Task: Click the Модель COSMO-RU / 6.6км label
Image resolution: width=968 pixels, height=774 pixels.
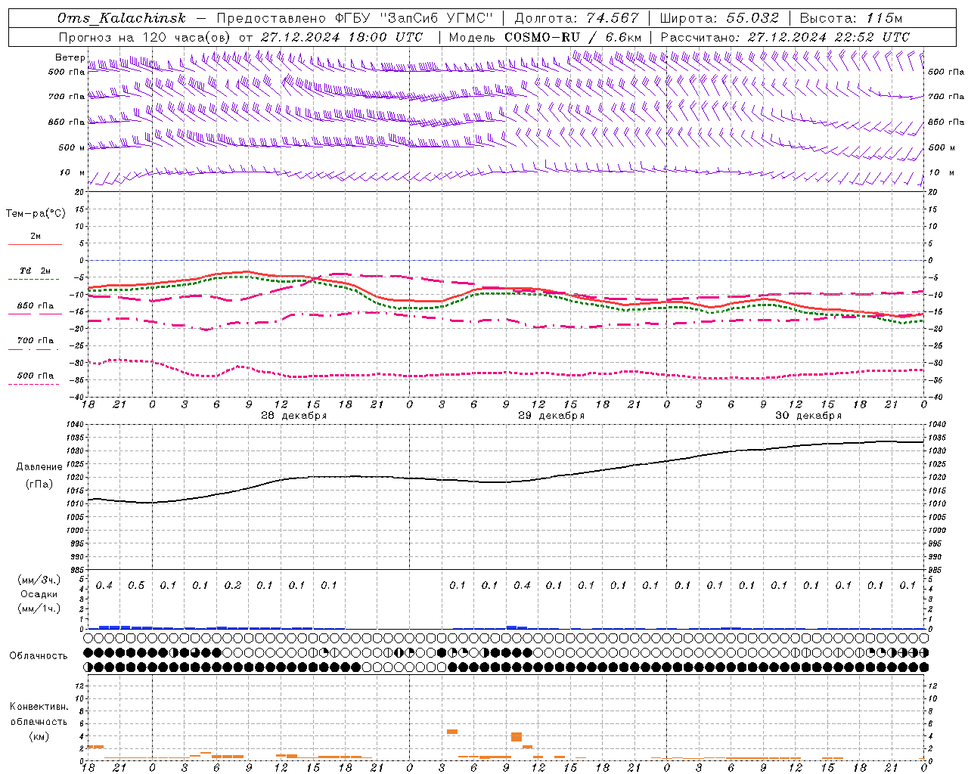Action: pyautogui.click(x=545, y=37)
